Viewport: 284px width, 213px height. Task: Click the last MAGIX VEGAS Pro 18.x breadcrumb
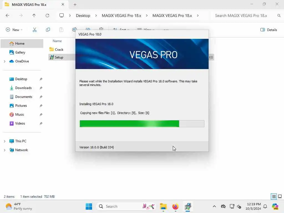[172, 16]
